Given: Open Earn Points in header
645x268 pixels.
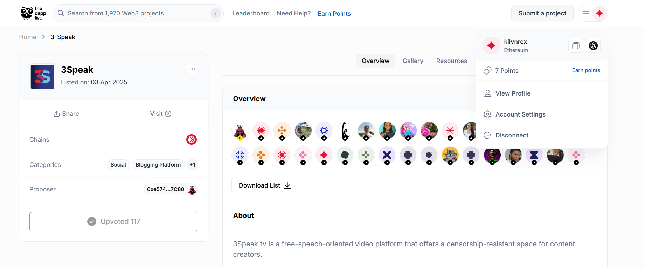Looking at the screenshot, I should coord(334,14).
